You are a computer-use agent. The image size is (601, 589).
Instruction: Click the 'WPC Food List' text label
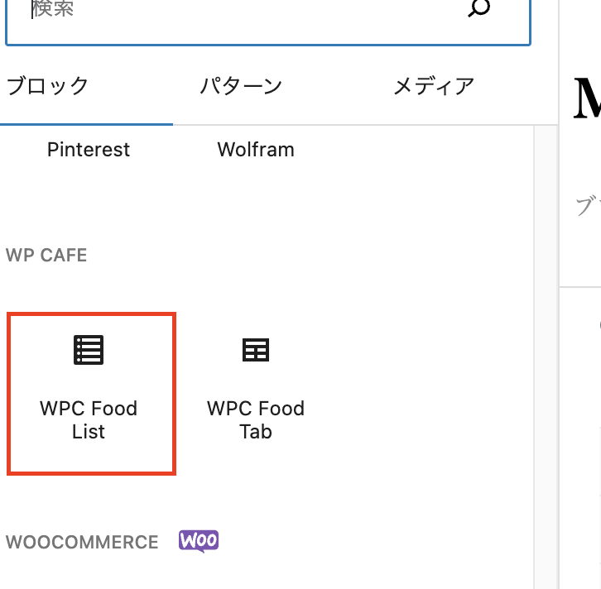[89, 419]
